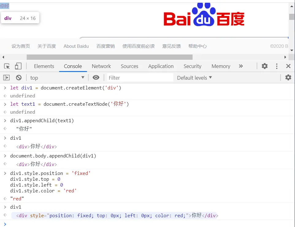
Task: Click the document.body.appendChild(div1) command
Action: tap(53, 156)
